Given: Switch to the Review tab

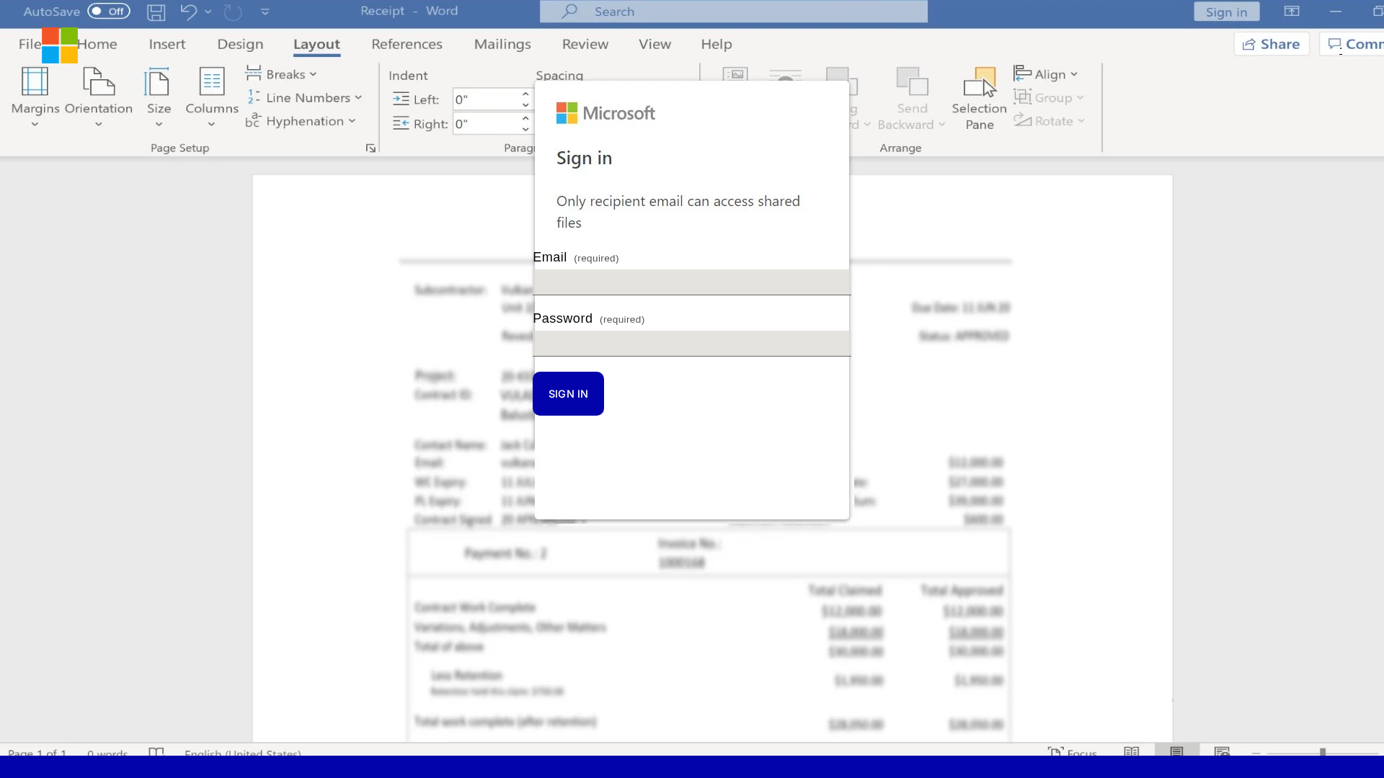Looking at the screenshot, I should click(585, 44).
